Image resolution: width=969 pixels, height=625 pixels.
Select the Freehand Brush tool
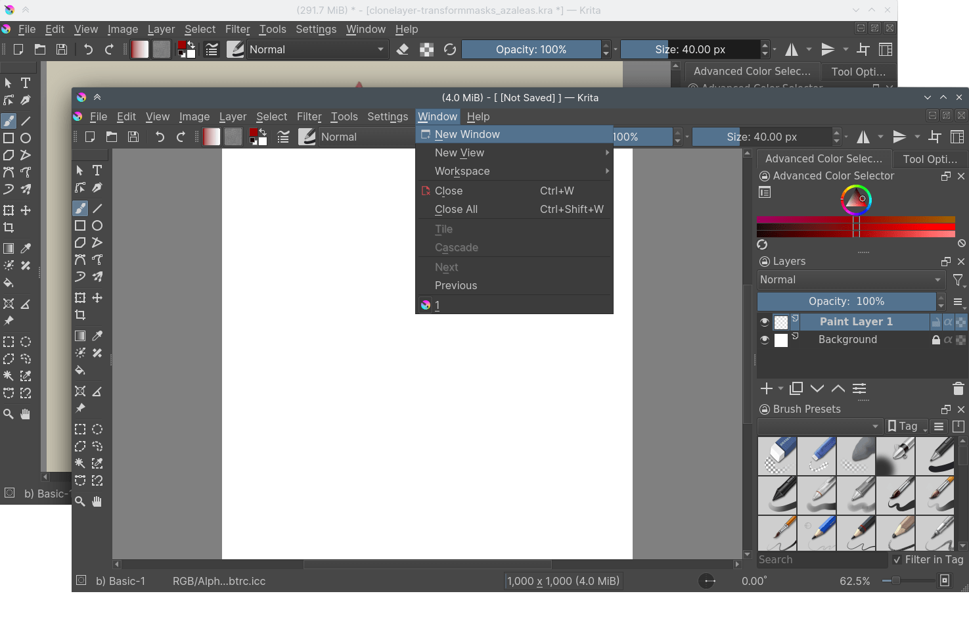[79, 208]
